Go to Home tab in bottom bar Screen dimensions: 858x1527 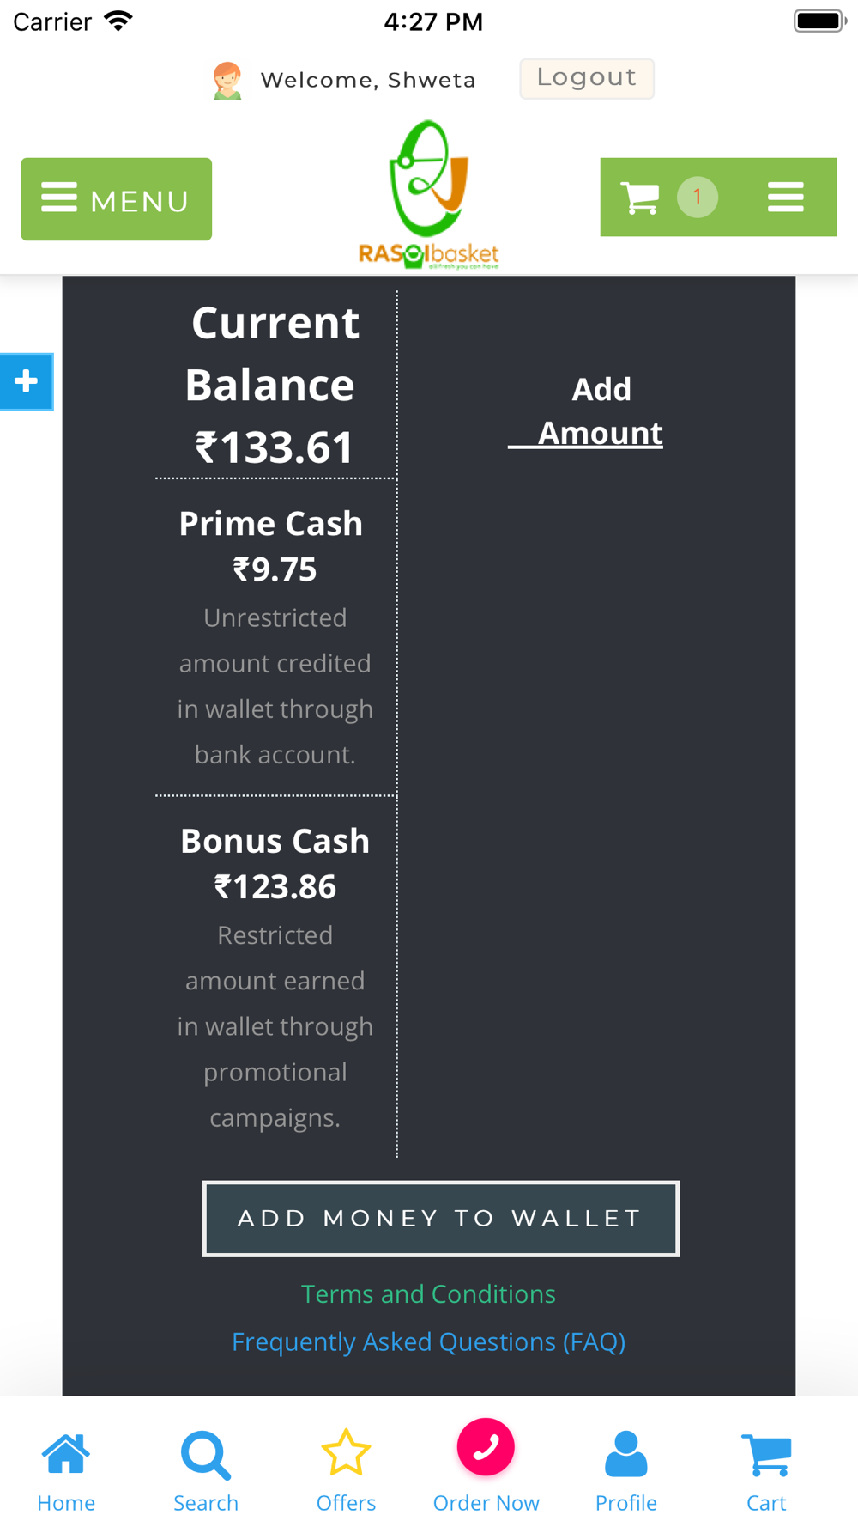click(66, 1471)
